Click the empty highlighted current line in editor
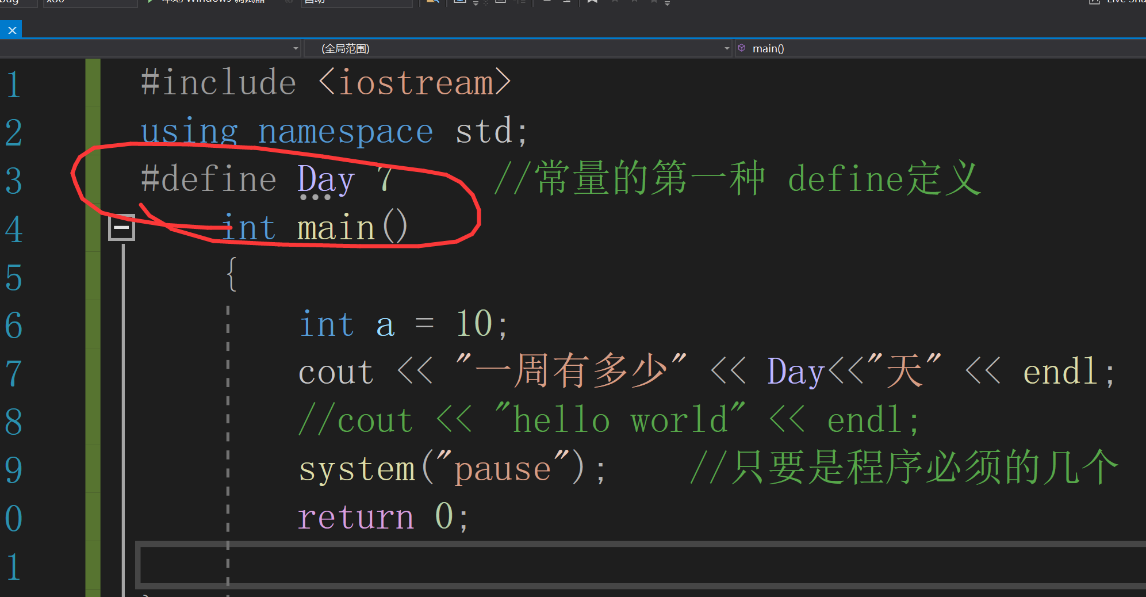Screen dimensions: 1146x597 tap(641, 565)
